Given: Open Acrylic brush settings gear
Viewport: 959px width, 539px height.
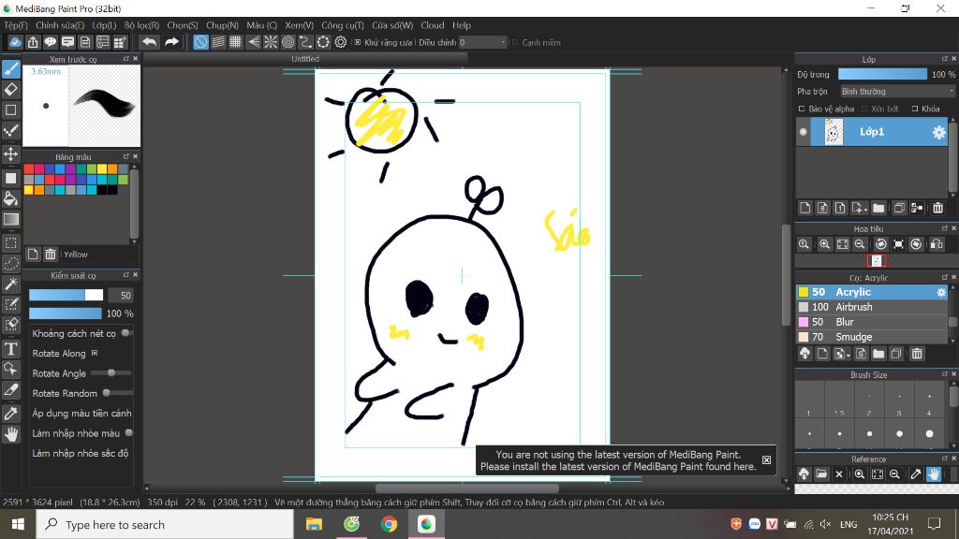Looking at the screenshot, I should pyautogui.click(x=941, y=293).
